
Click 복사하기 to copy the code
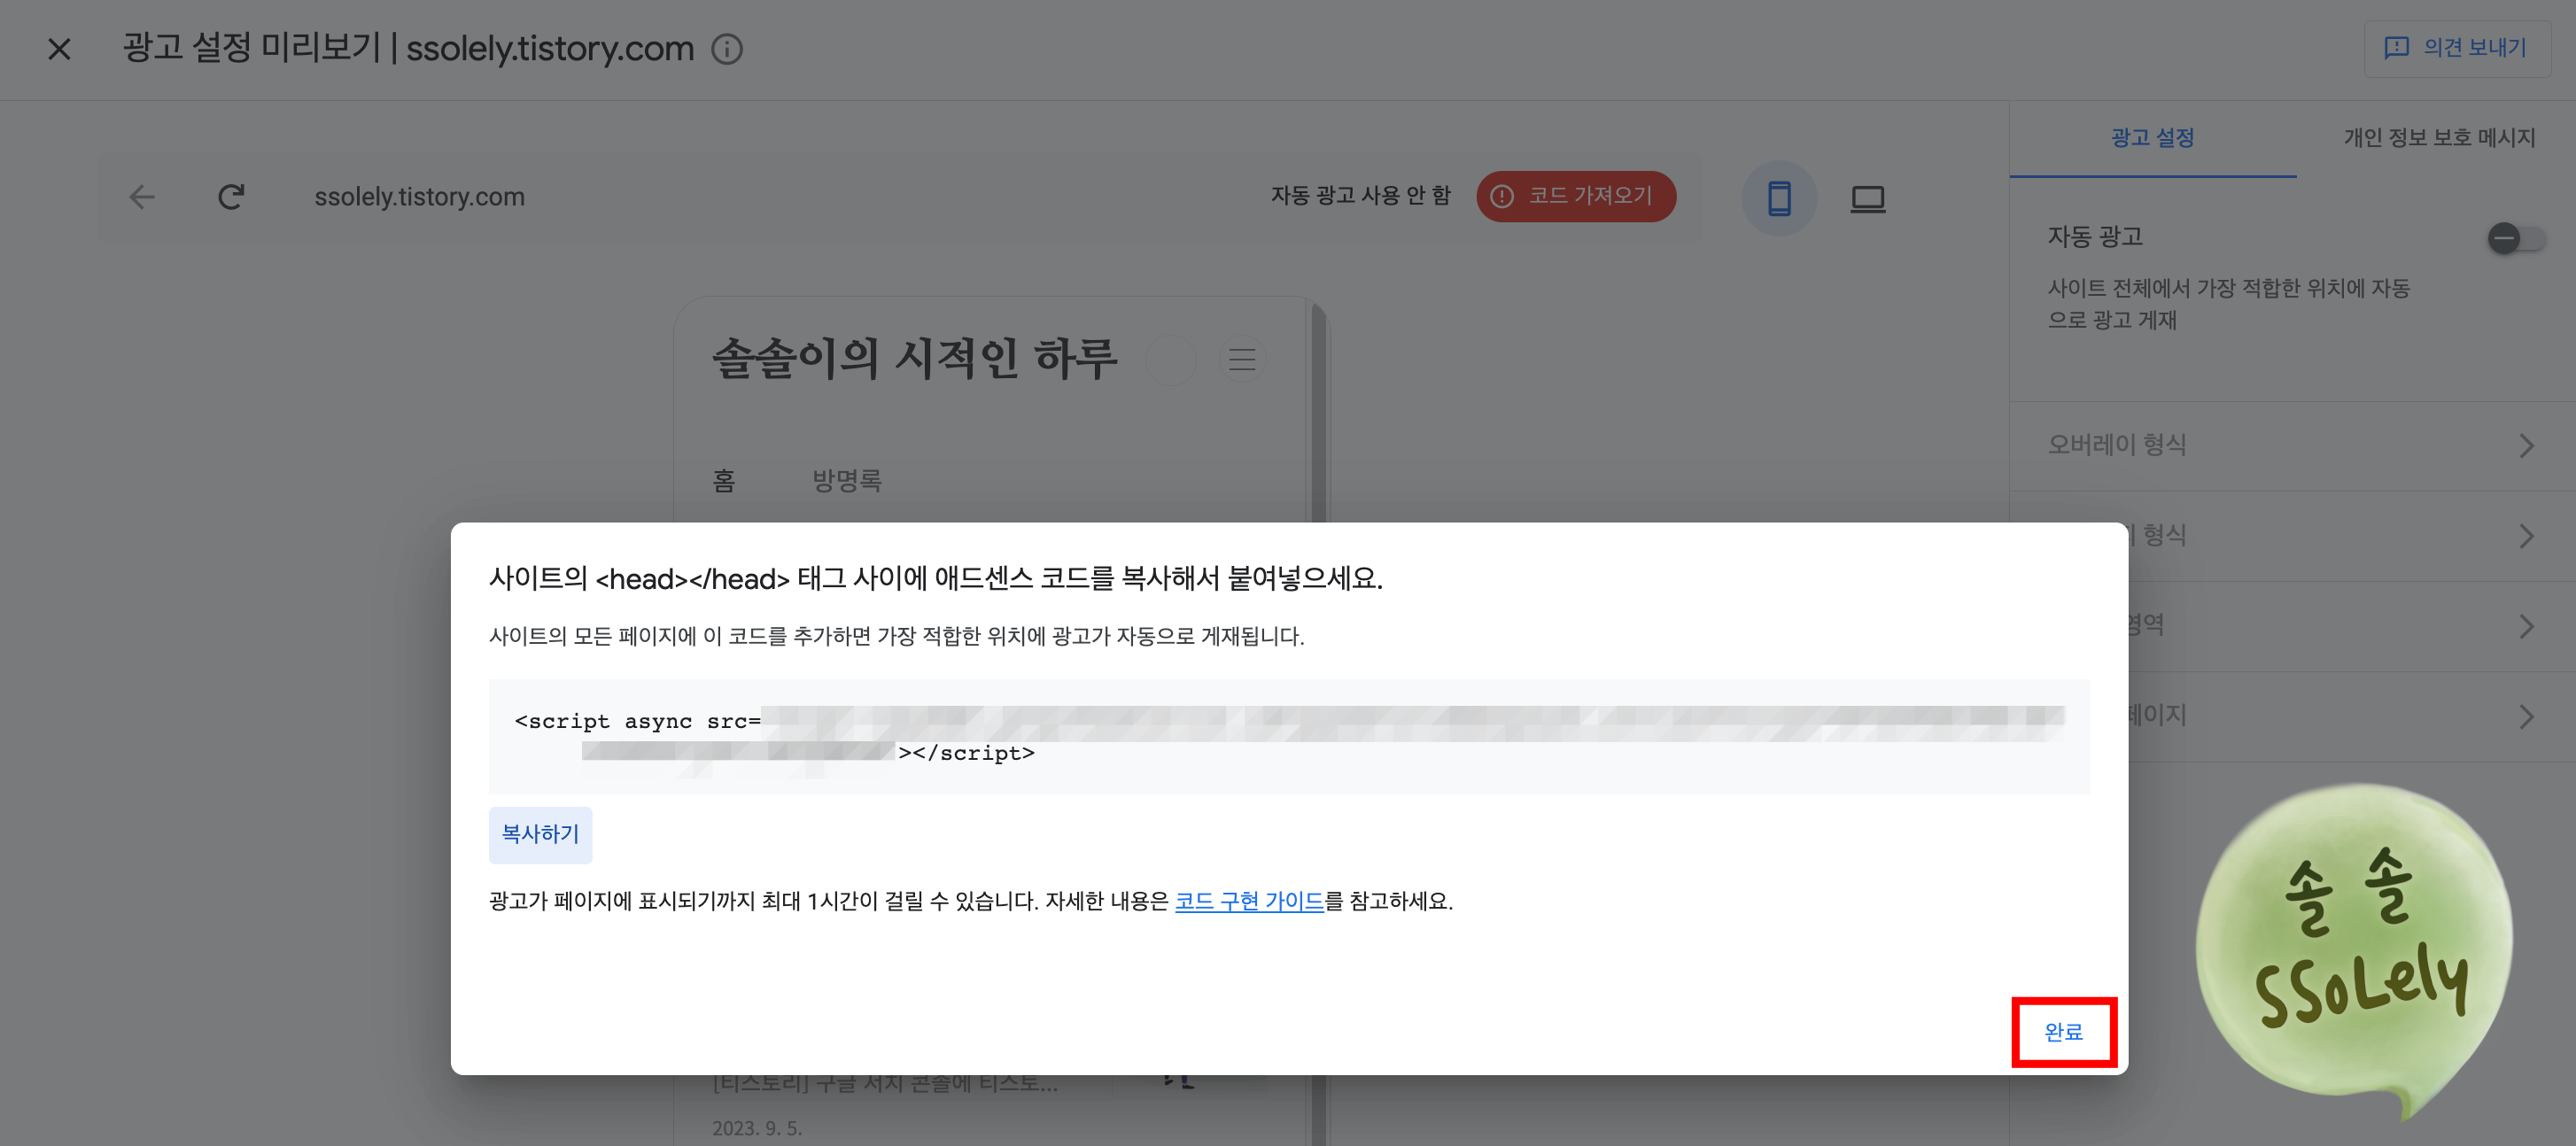540,835
